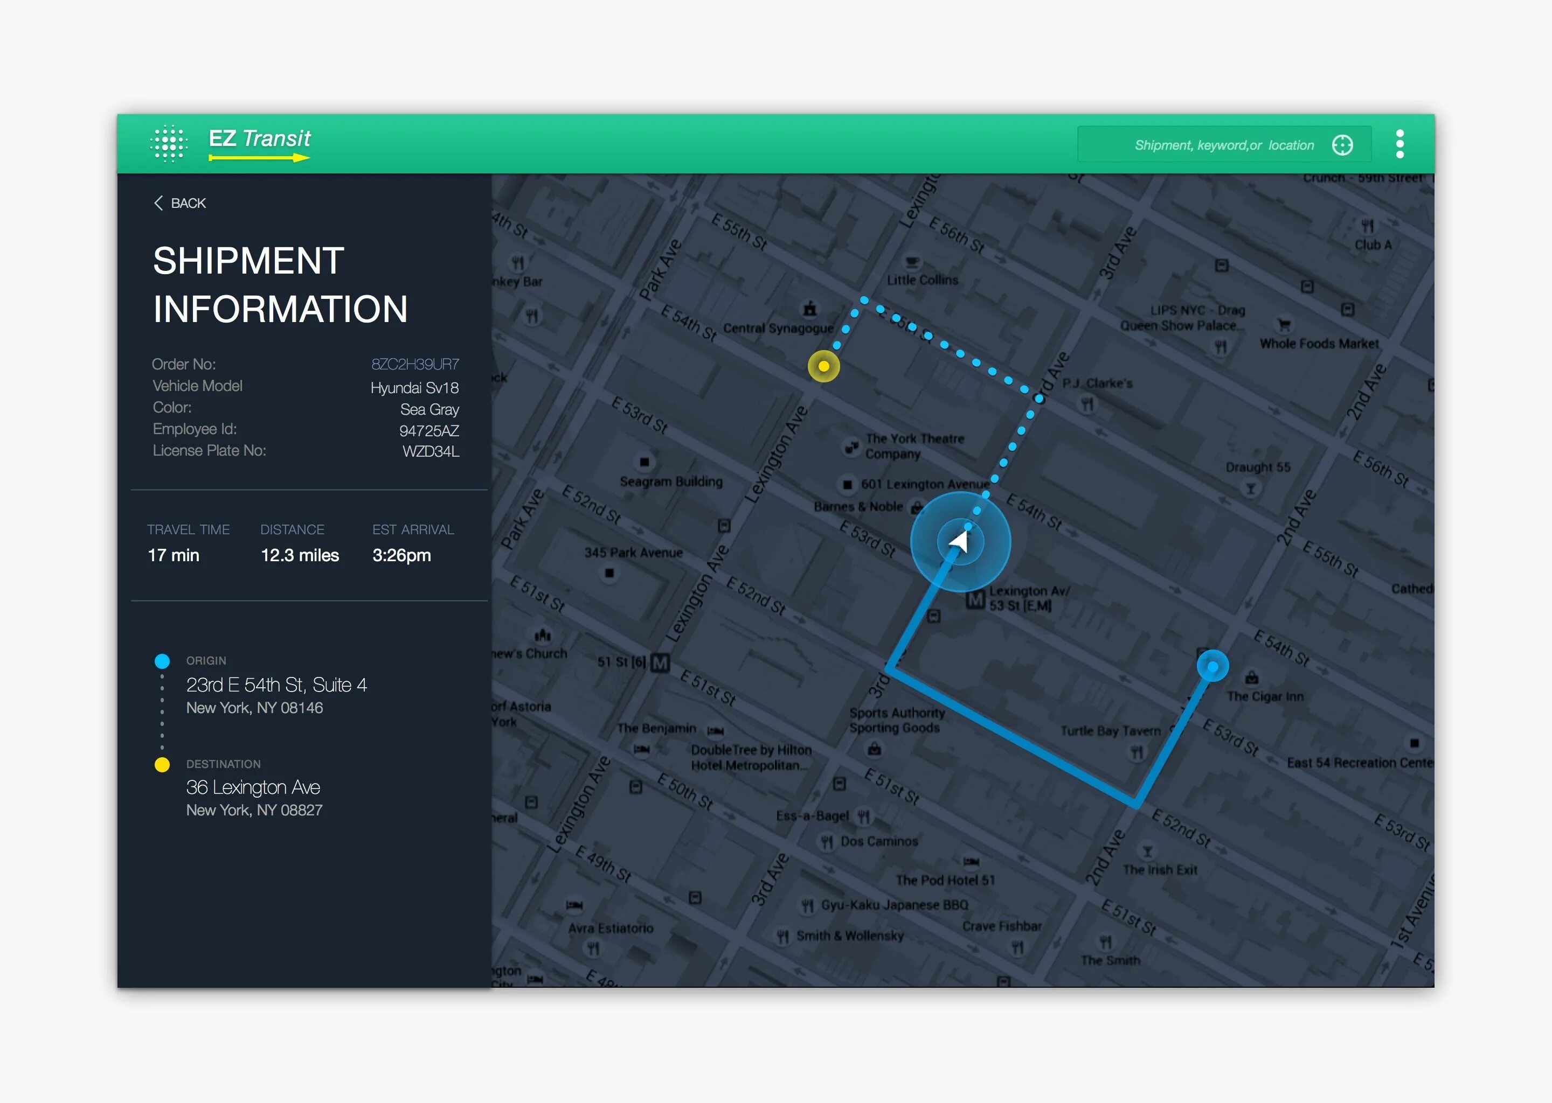Image resolution: width=1552 pixels, height=1103 pixels.
Task: Click the Seagram Building marker icon
Action: 644,462
